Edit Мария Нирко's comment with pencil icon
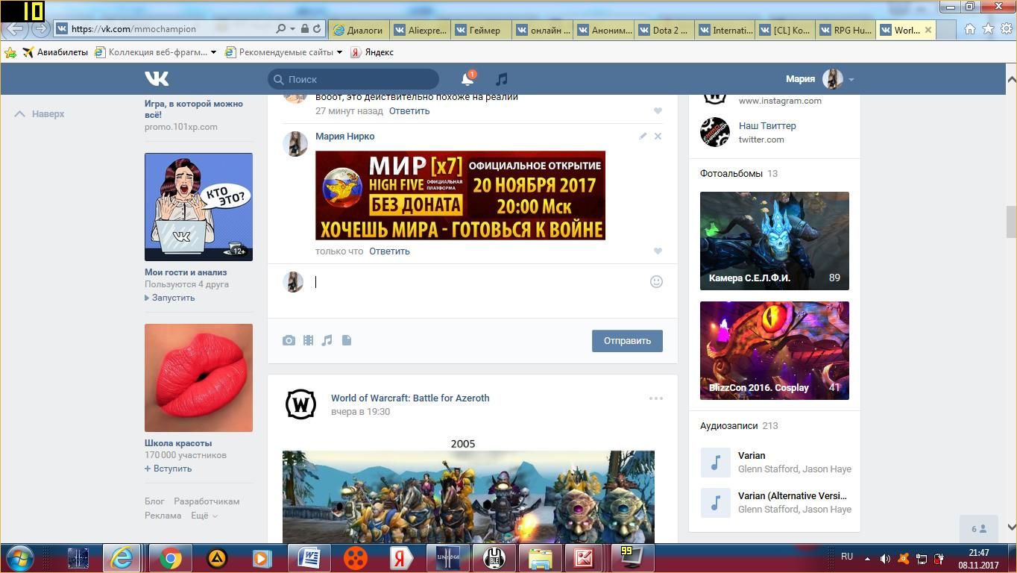The width and height of the screenshot is (1017, 573). (x=643, y=136)
